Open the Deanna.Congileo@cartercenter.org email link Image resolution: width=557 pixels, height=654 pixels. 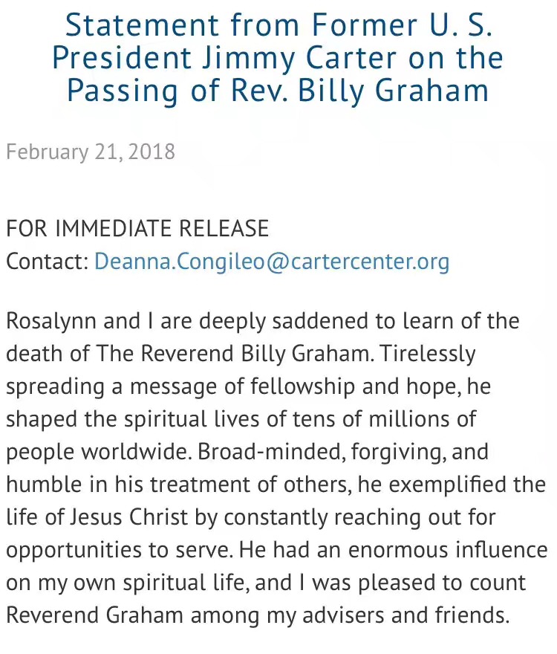pos(272,262)
